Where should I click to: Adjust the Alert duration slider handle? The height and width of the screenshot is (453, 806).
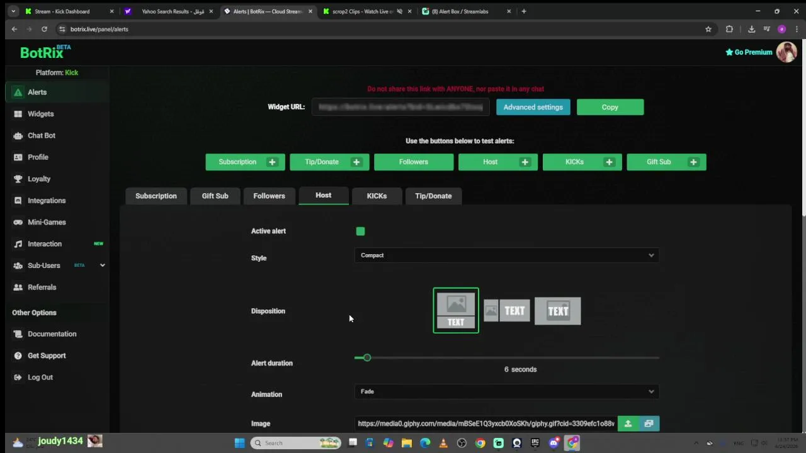367,358
